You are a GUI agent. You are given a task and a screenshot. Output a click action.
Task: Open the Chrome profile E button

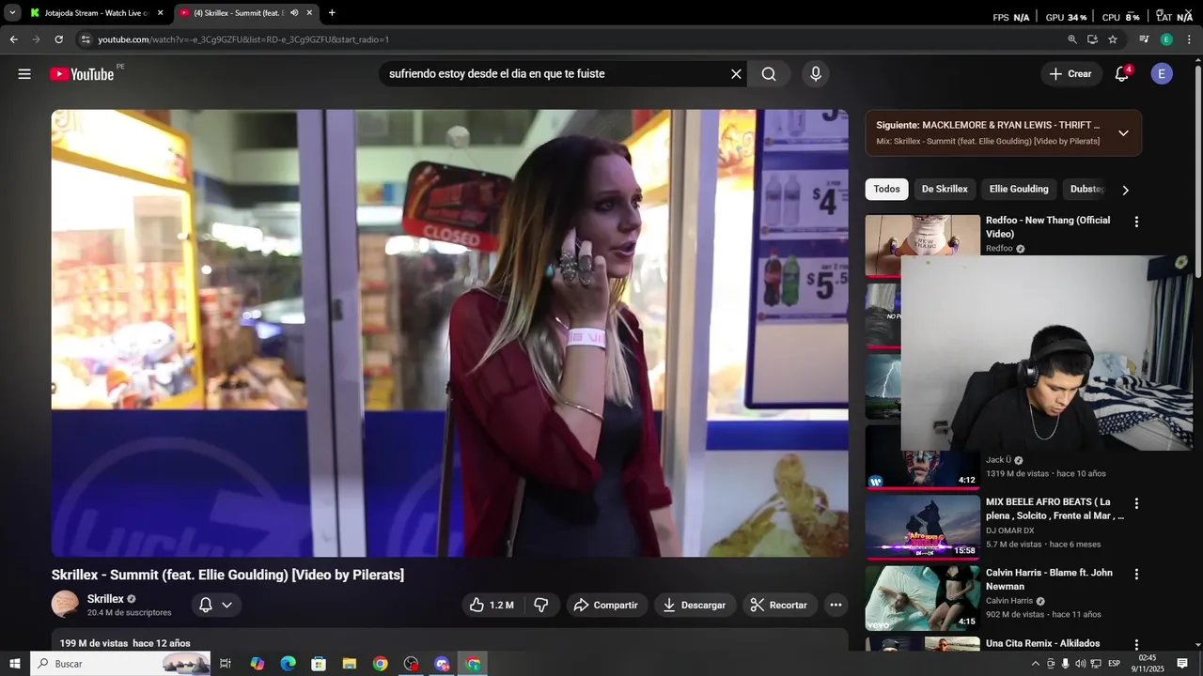[1166, 39]
